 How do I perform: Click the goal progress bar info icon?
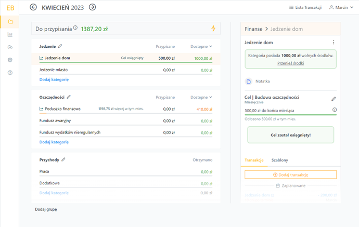334,110
